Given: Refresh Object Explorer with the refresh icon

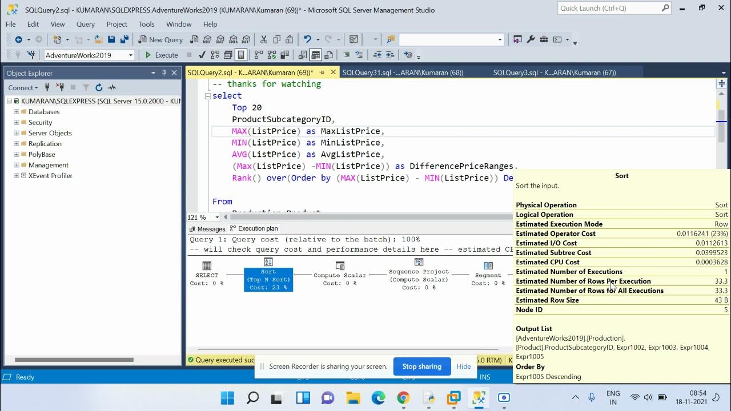Looking at the screenshot, I should pos(99,87).
